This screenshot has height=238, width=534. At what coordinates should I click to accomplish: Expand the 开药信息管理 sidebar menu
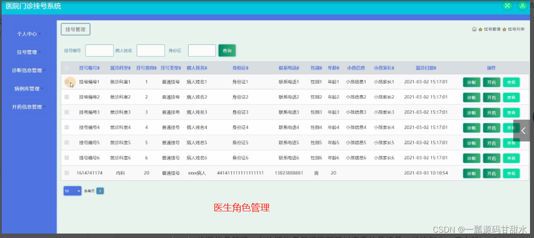click(x=29, y=107)
